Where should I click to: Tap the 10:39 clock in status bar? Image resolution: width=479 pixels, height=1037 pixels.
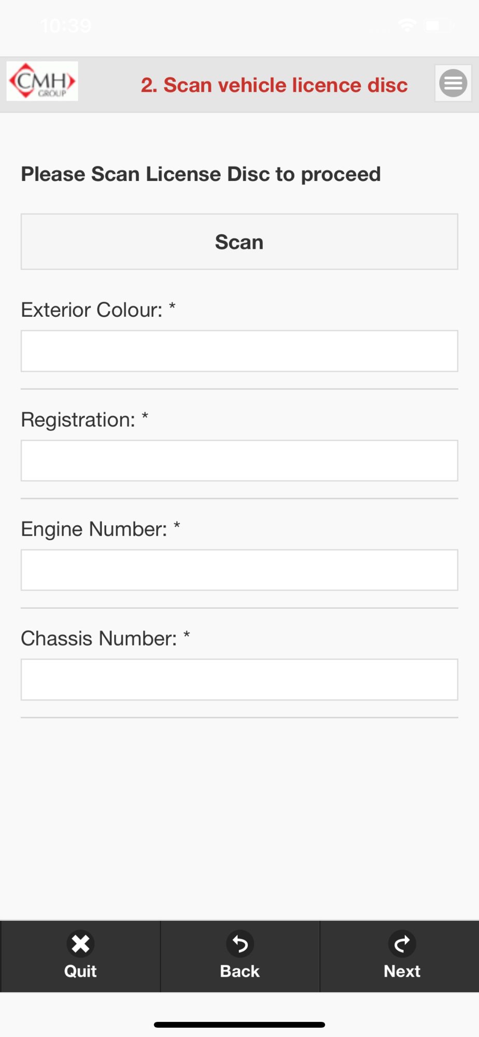(66, 25)
